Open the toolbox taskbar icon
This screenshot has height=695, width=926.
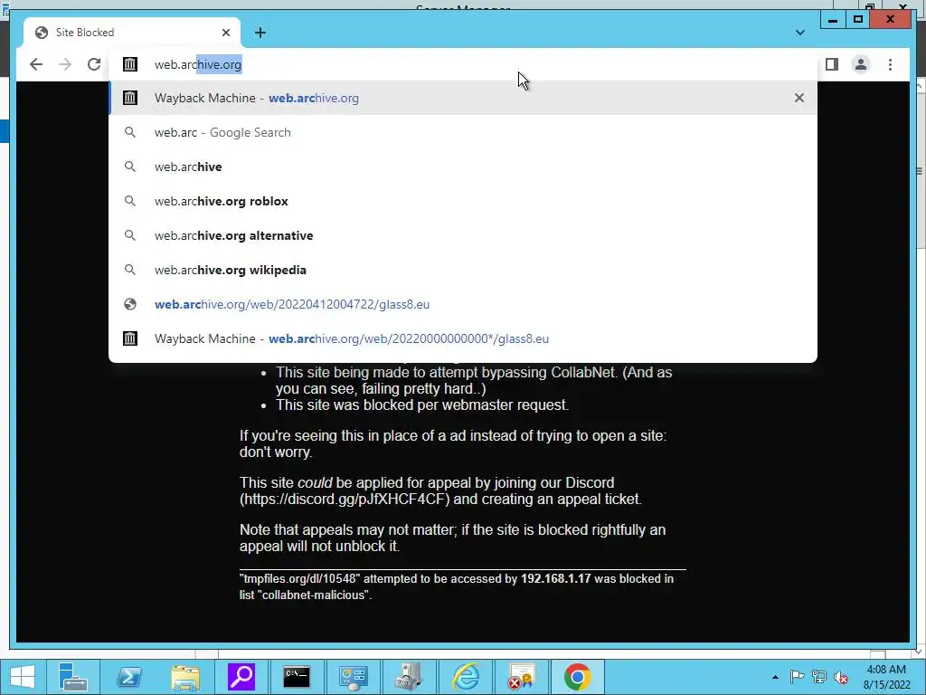(x=409, y=677)
